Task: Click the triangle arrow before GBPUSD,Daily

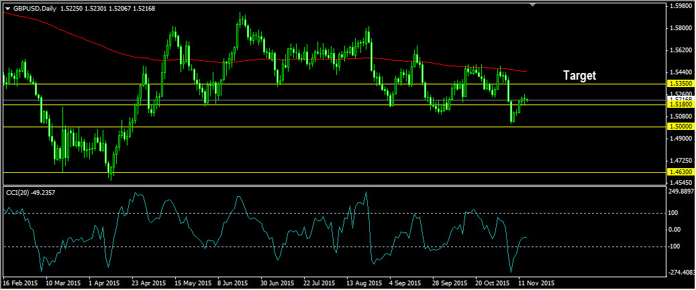Action: [x=7, y=7]
